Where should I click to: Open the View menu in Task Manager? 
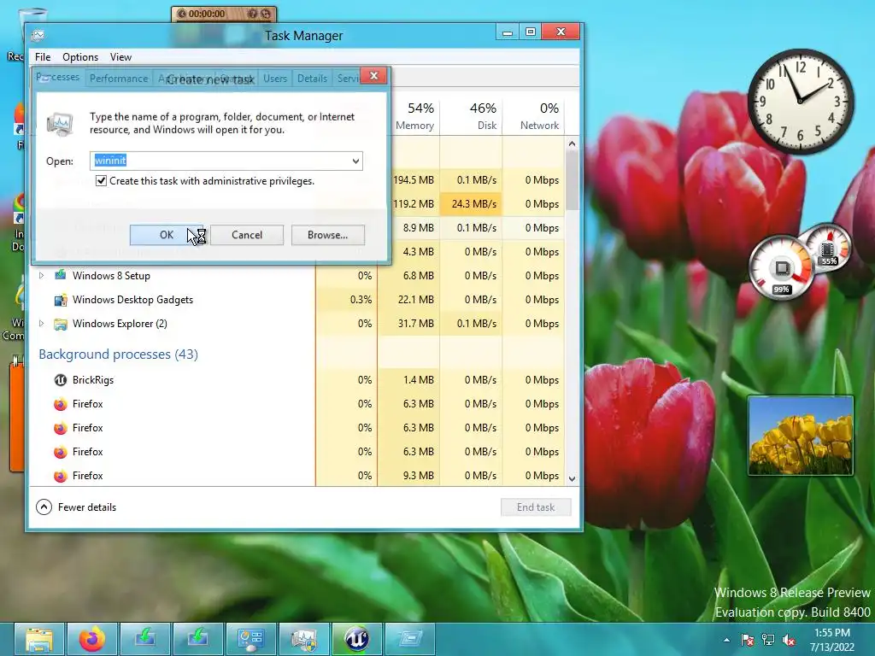[120, 57]
